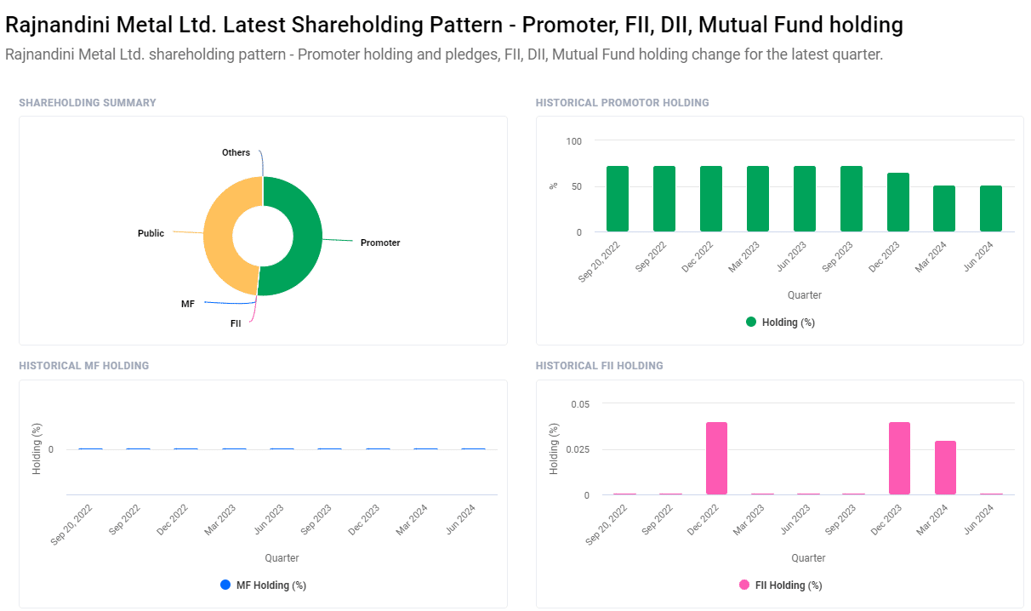Click the shareholding pattern description subtitle
The width and height of the screenshot is (1031, 611).
[444, 55]
